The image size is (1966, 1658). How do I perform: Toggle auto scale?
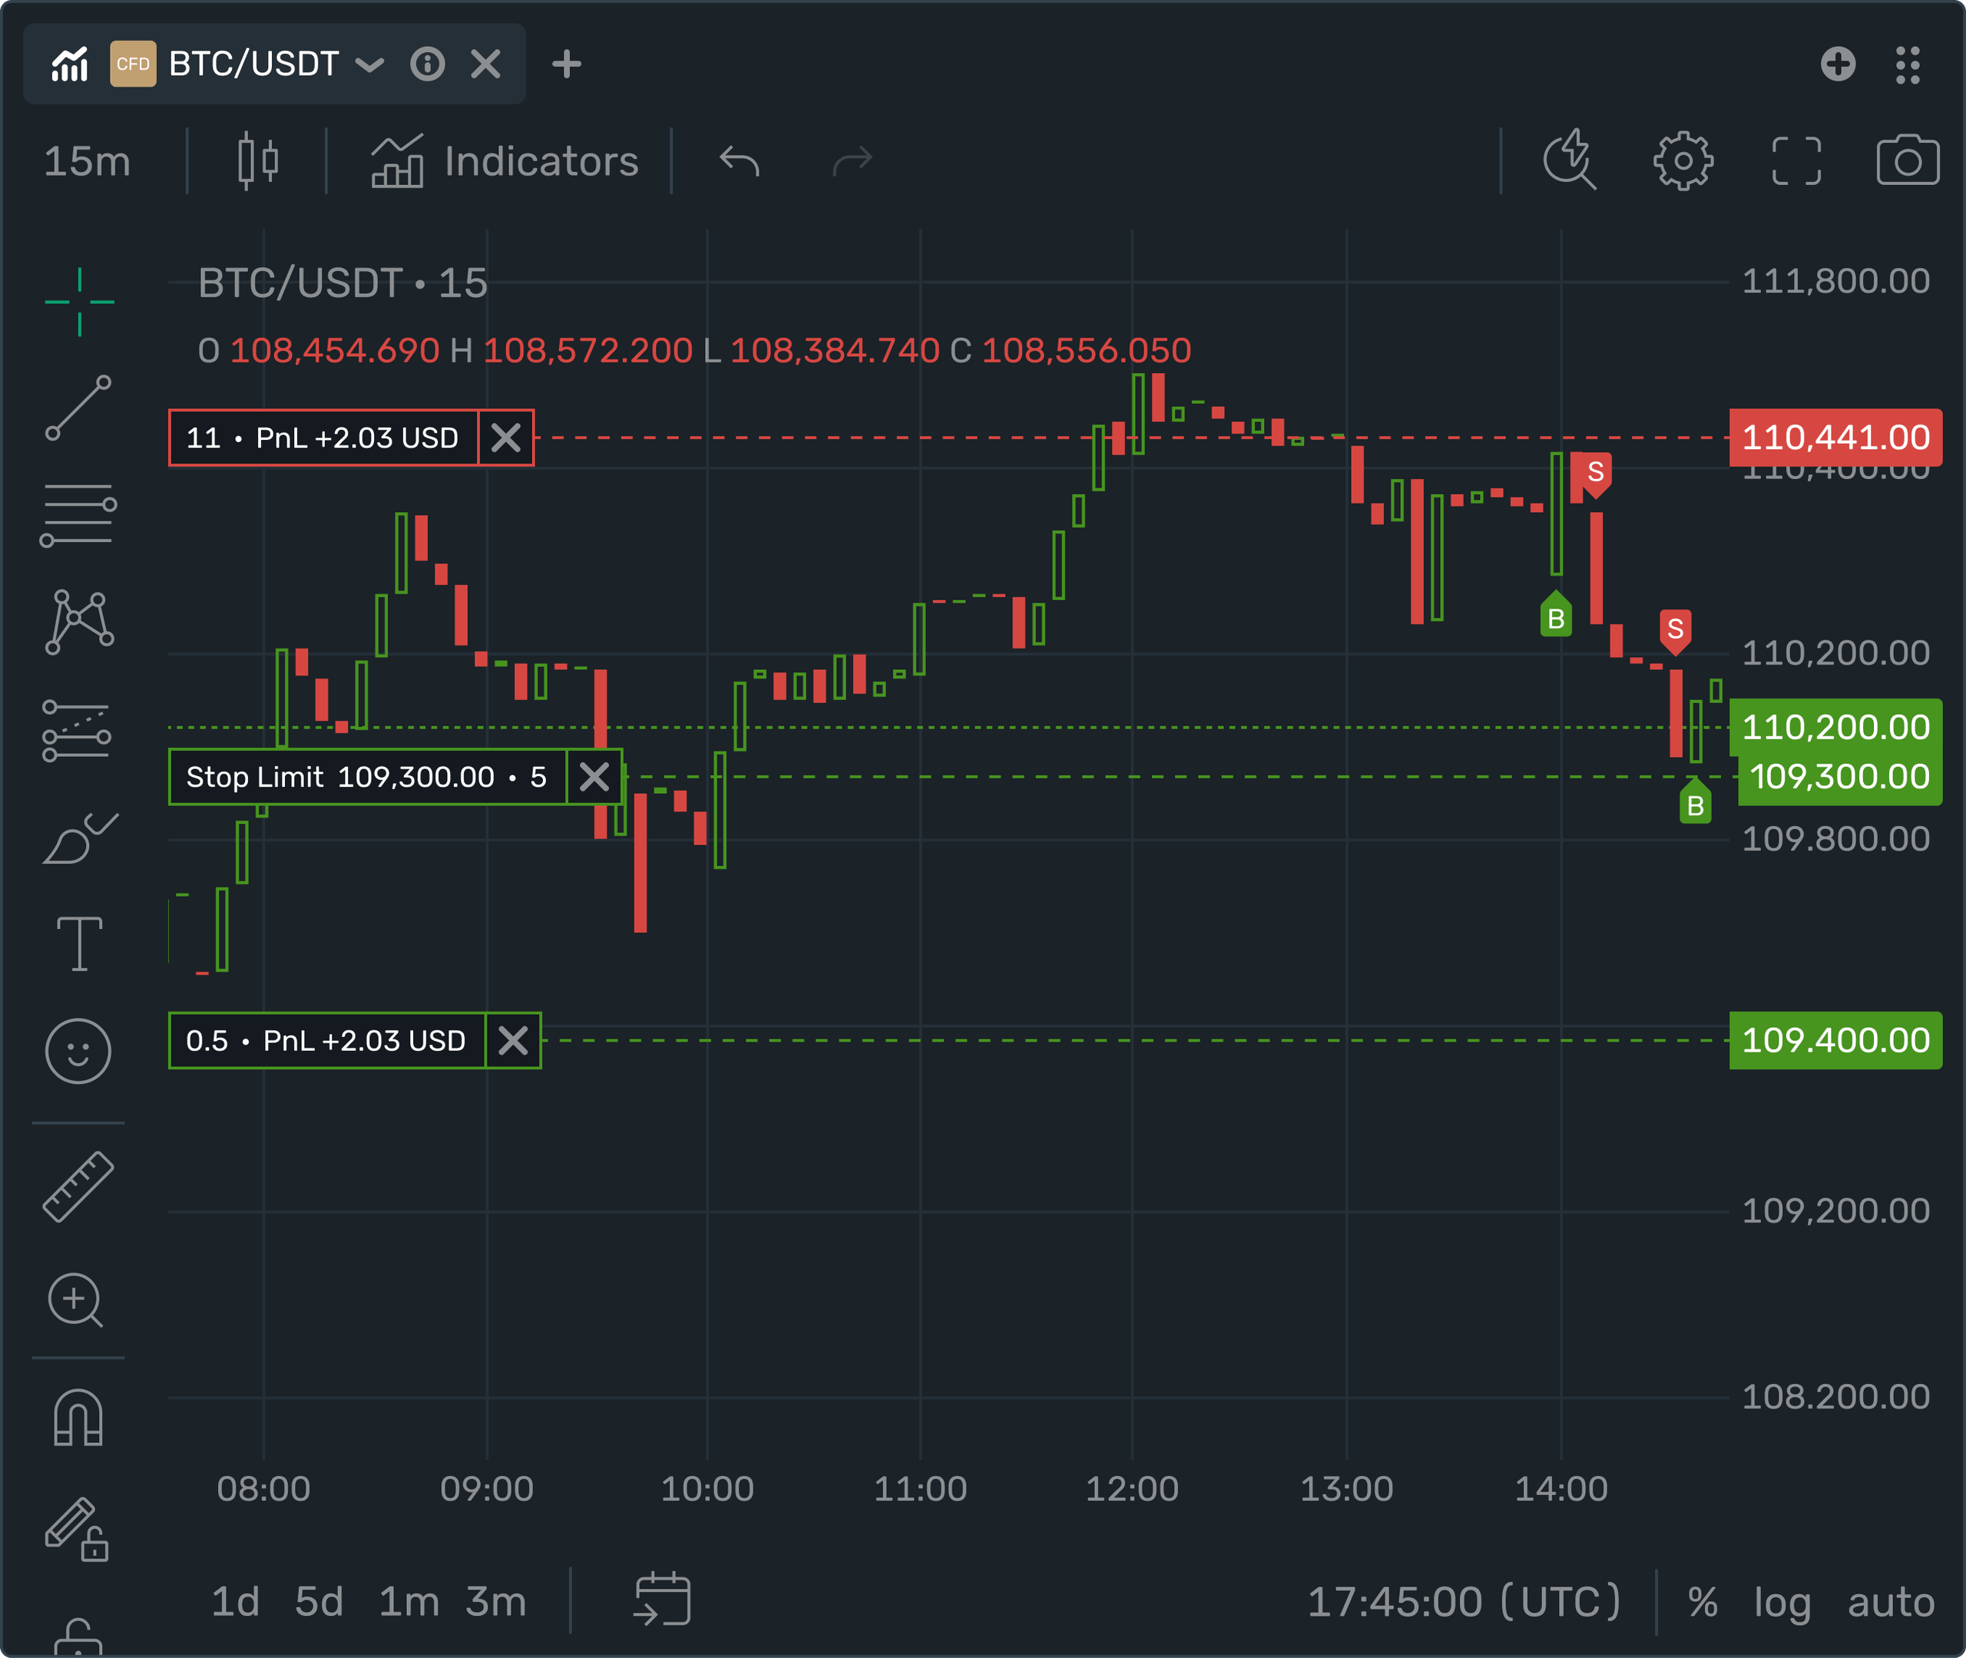(1891, 1602)
